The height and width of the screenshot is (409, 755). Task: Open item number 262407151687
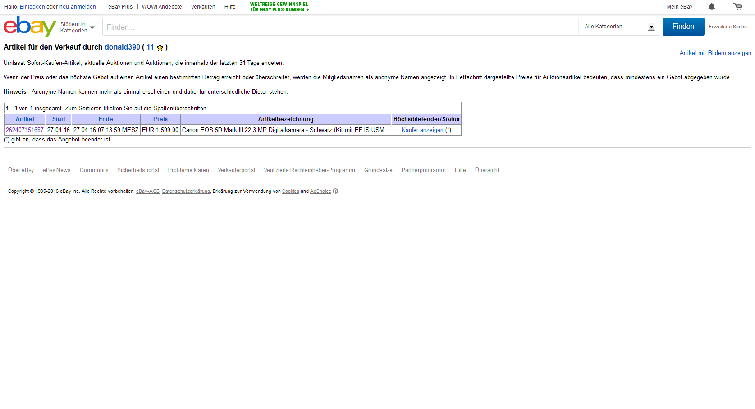coord(25,130)
